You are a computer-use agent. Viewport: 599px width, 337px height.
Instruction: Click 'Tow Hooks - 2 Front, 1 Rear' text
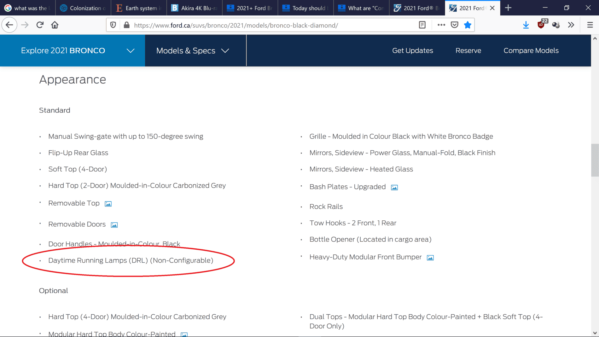(353, 223)
